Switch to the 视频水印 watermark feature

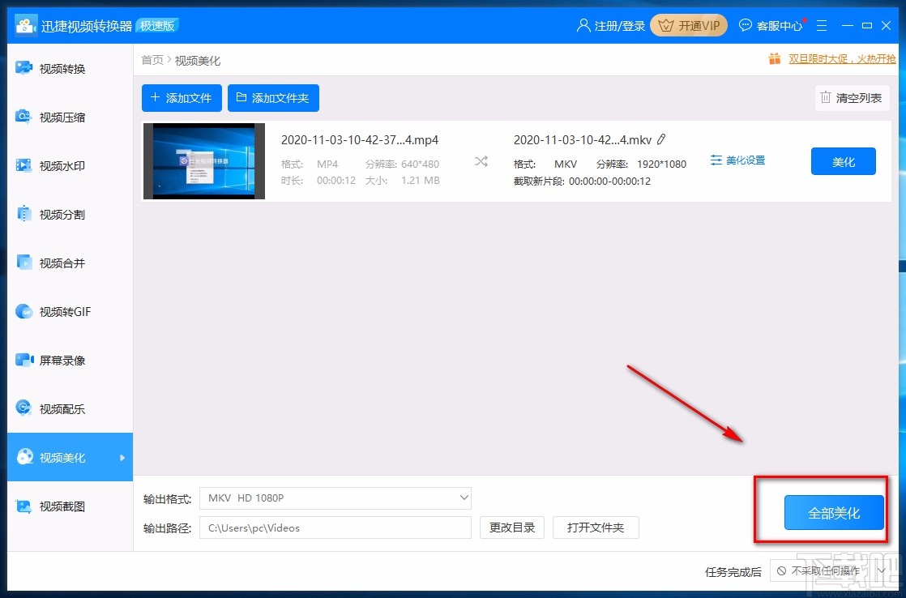[57, 165]
